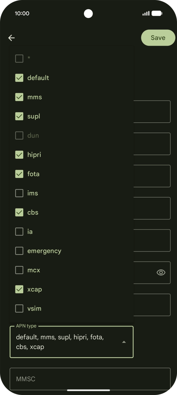Image resolution: width=177 pixels, height=395 pixels.
Task: Collapse the APN type dropdown arrow
Action: coord(124,342)
